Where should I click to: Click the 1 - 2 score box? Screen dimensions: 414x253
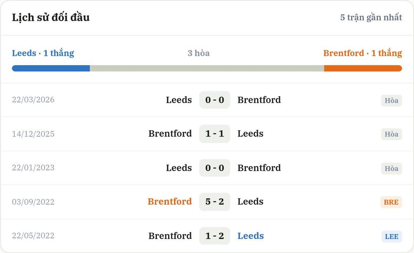(214, 236)
